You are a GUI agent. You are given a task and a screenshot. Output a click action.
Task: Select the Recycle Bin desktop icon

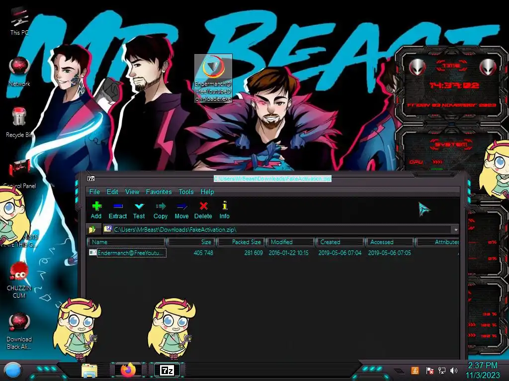tap(19, 123)
